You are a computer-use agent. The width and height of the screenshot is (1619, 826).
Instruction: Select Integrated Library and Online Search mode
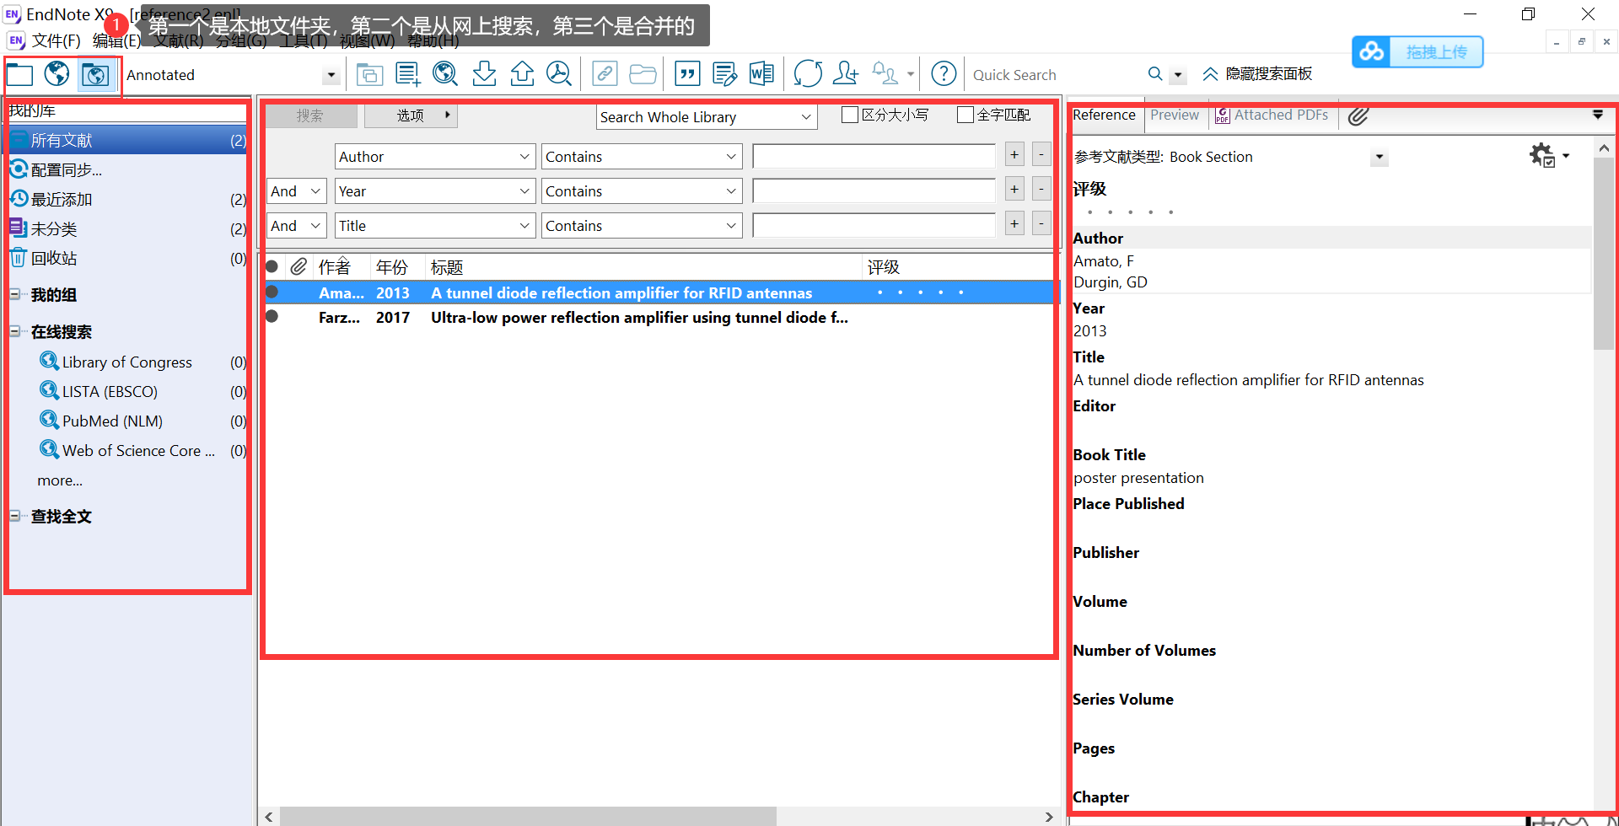[95, 75]
